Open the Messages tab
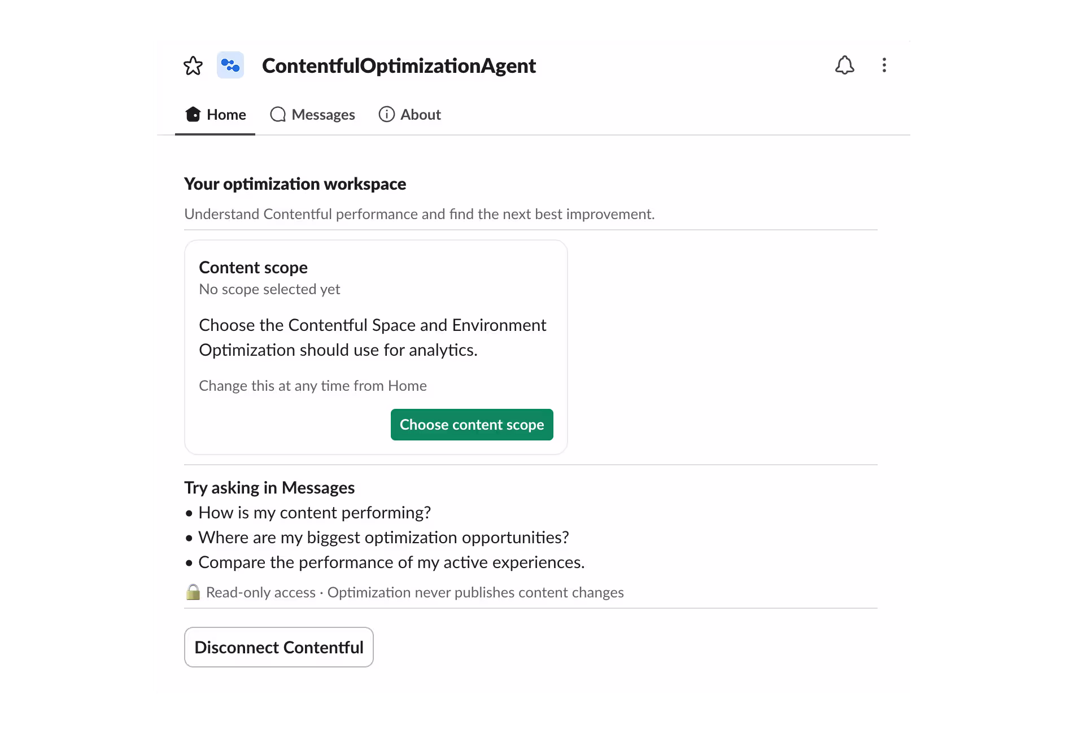Viewport: 1082px width, 742px height. tap(312, 115)
